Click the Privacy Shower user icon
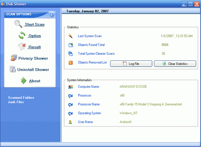201x147 pixels. click(14, 58)
